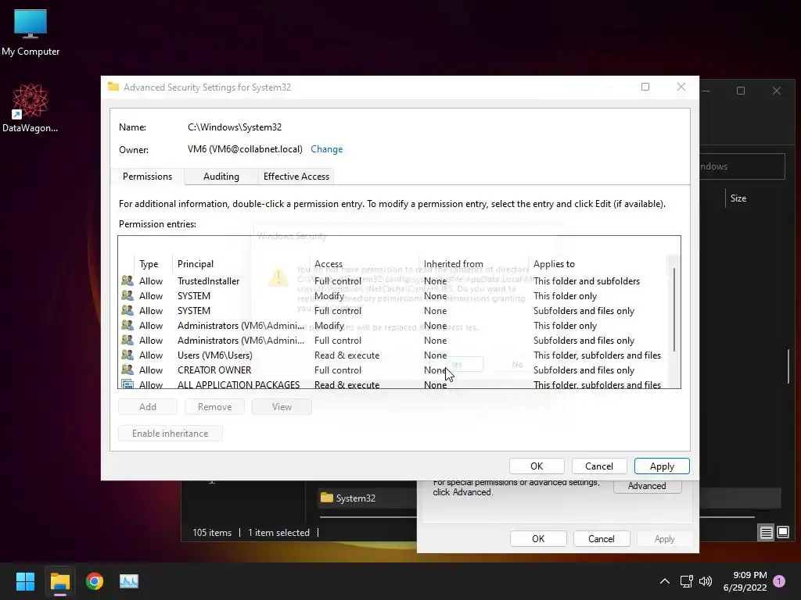
Task: Click the Change owner link
Action: [326, 149]
